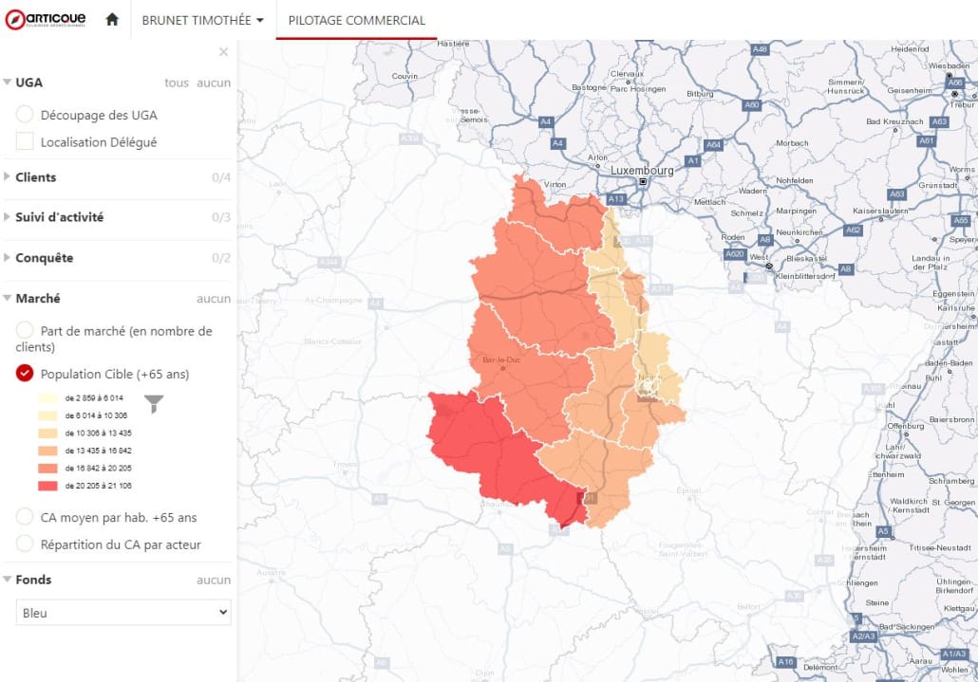978x682 pixels.
Task: Enable Découpage des UGA option
Action: point(25,115)
